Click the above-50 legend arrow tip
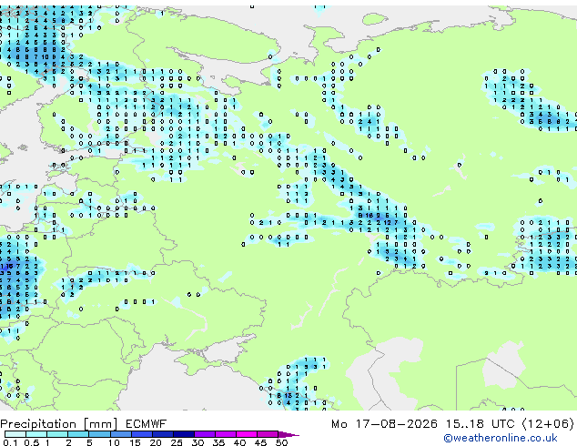The height and width of the screenshot is (446, 577). (288, 435)
